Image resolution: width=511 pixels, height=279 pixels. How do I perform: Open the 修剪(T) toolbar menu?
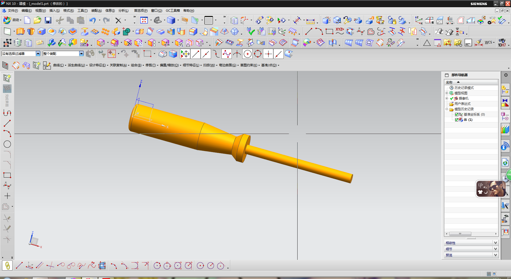click(152, 65)
